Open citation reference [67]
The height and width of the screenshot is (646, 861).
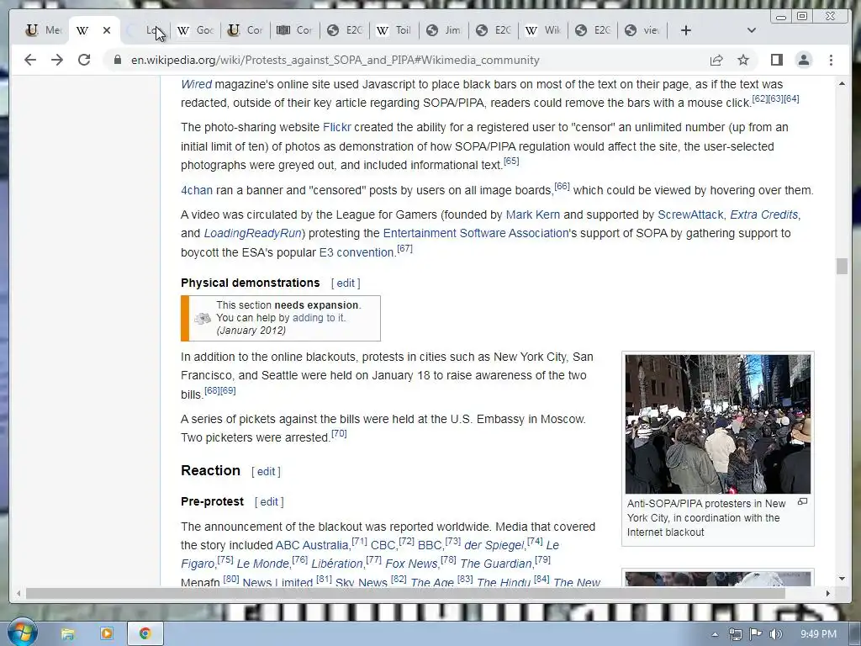coord(404,248)
